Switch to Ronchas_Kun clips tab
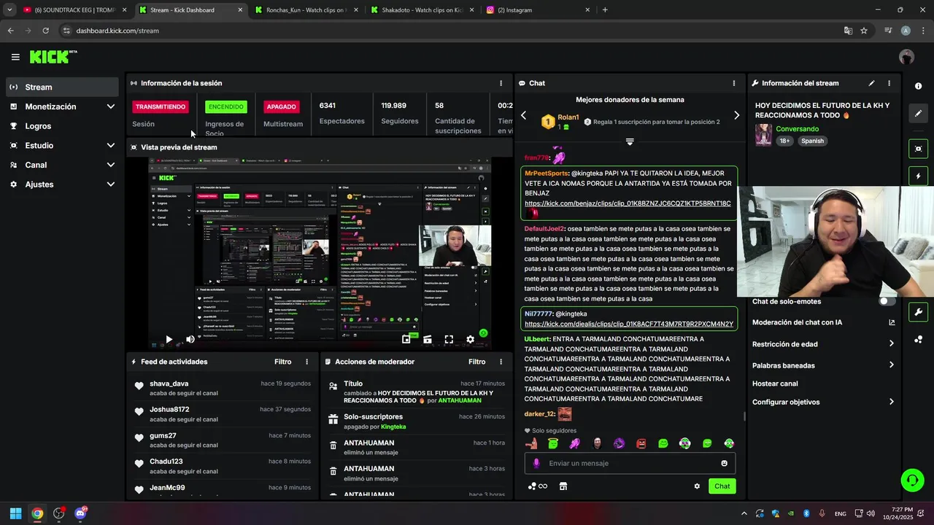The width and height of the screenshot is (934, 525). (x=305, y=10)
